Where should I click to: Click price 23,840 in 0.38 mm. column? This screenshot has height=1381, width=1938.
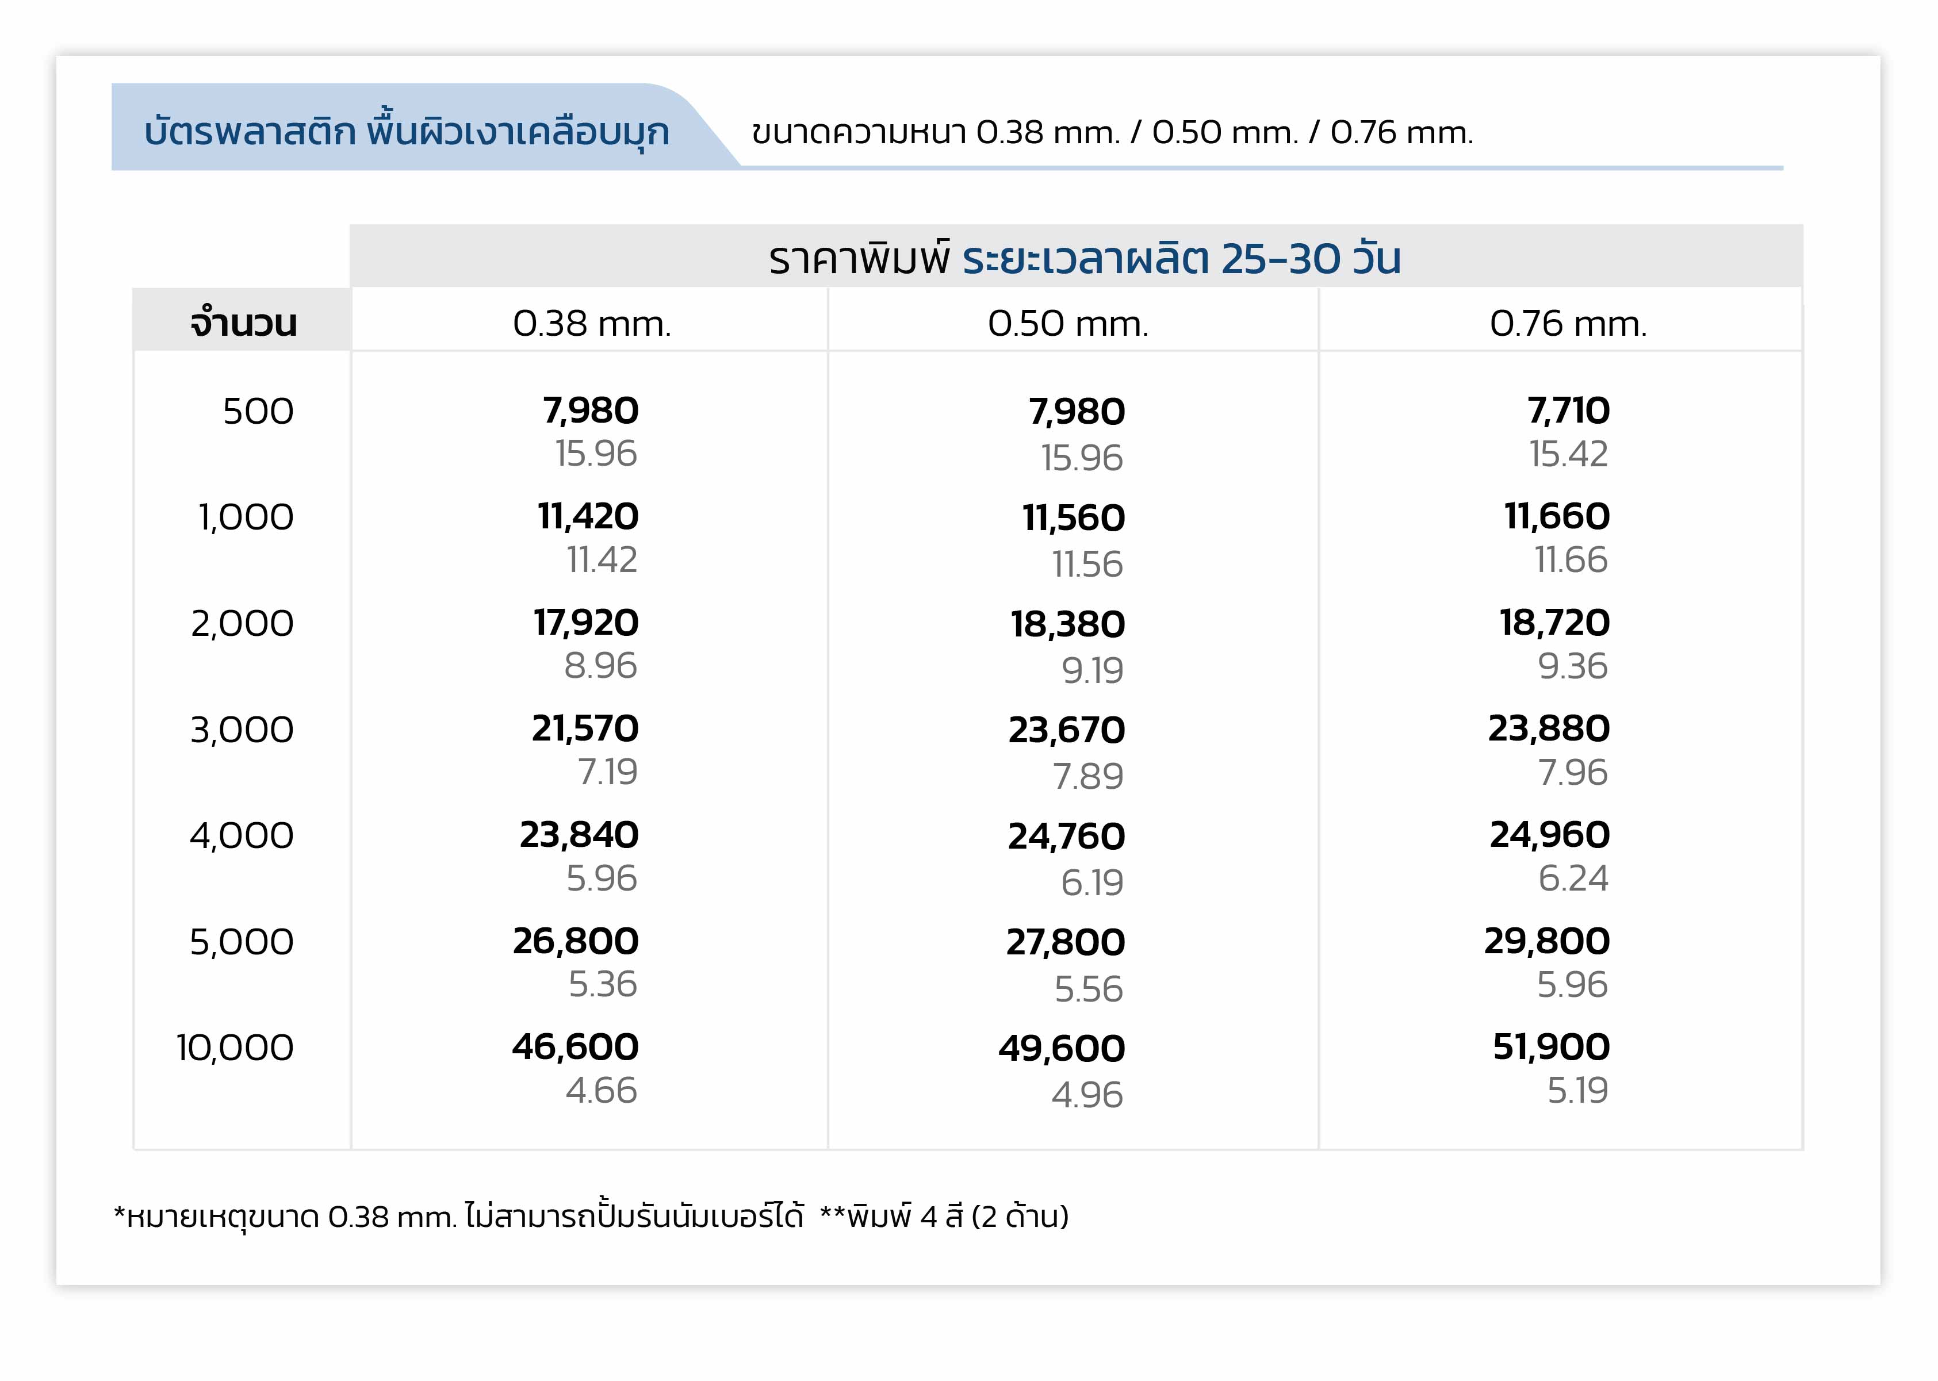click(x=579, y=835)
